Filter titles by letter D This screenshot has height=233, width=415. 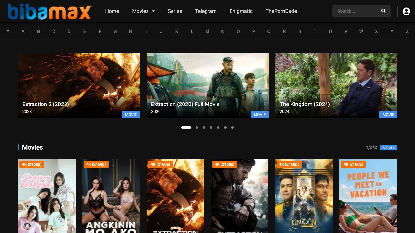pyautogui.click(x=69, y=31)
